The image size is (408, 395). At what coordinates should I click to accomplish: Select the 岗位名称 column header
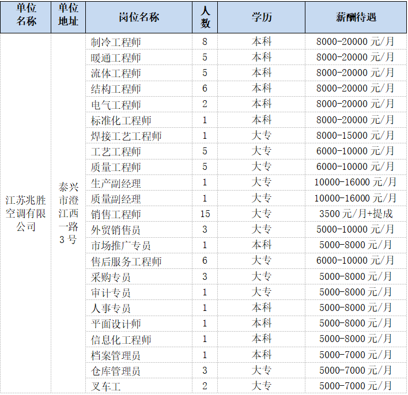pos(139,17)
